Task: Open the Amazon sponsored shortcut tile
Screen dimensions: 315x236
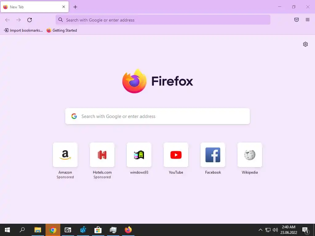Action: coord(65,155)
